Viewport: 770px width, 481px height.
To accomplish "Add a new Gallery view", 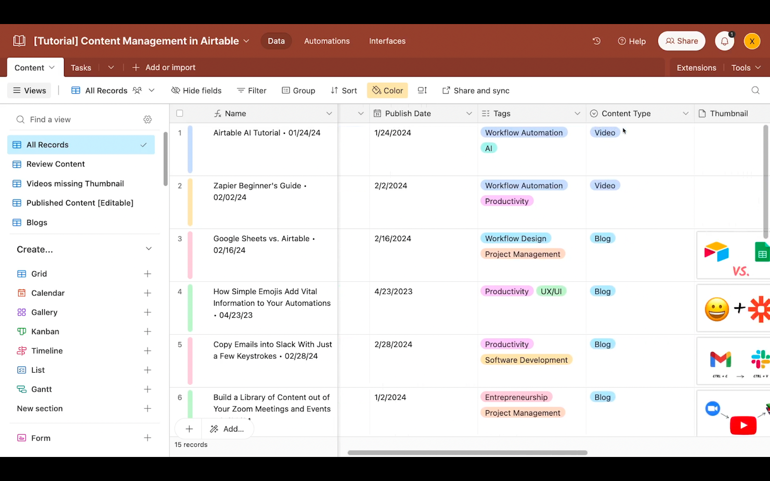I will 148,312.
